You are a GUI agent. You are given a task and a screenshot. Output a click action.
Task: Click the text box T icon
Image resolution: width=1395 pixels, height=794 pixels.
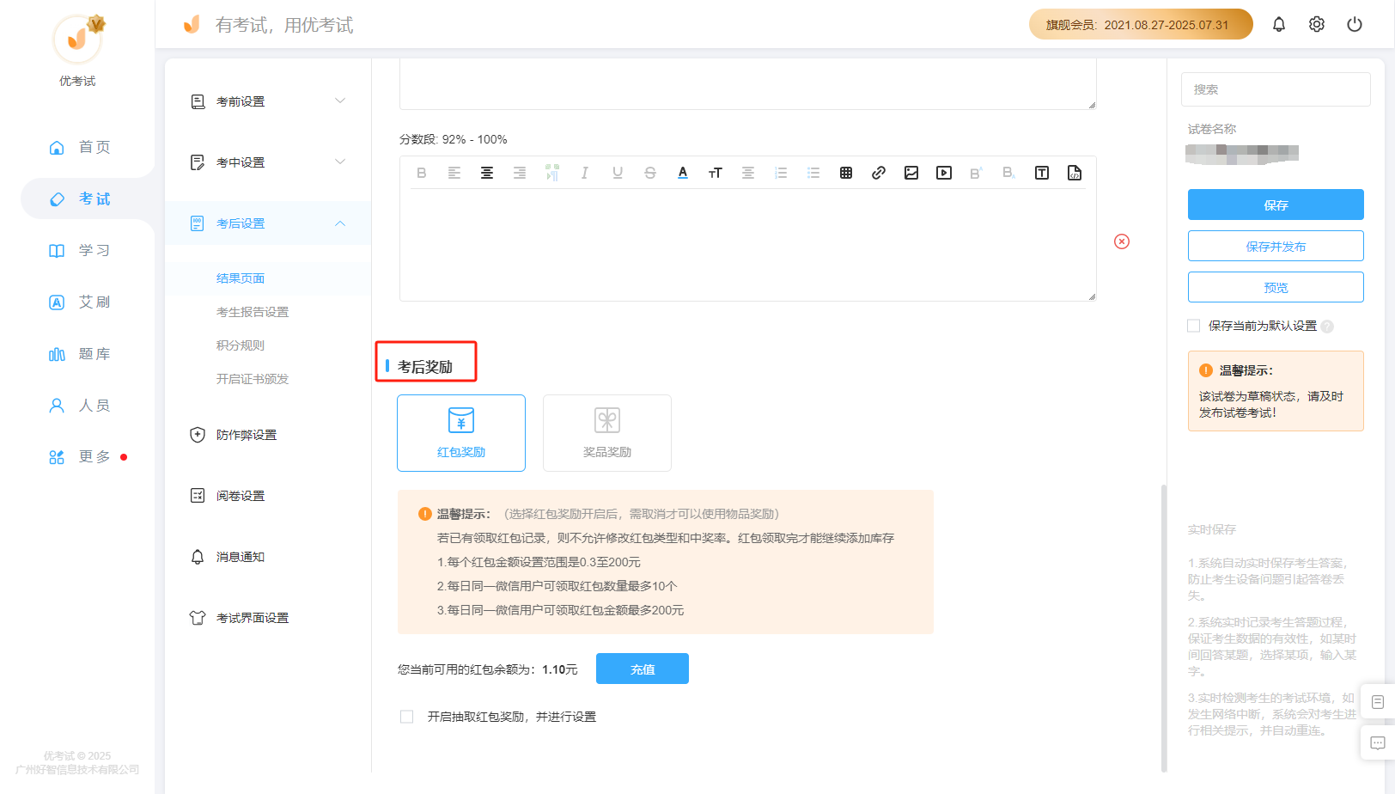click(x=1042, y=173)
